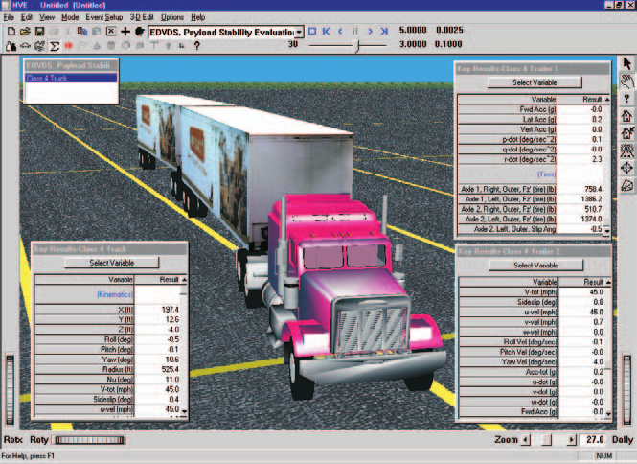Screen dimensions: 637x464
Task: Select the arrow pointer tool
Action: [627, 63]
